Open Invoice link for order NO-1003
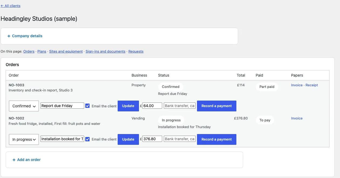 pos(297,85)
